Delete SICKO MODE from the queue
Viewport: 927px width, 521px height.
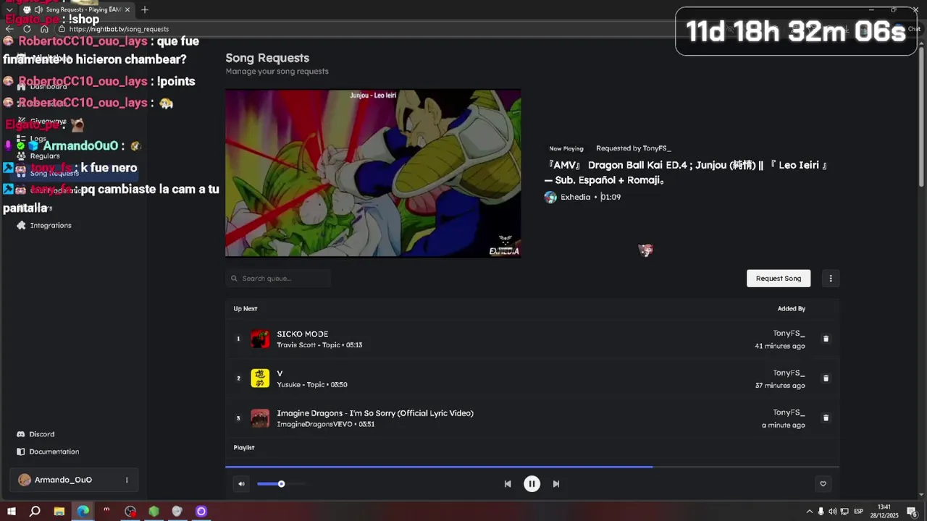pyautogui.click(x=826, y=339)
